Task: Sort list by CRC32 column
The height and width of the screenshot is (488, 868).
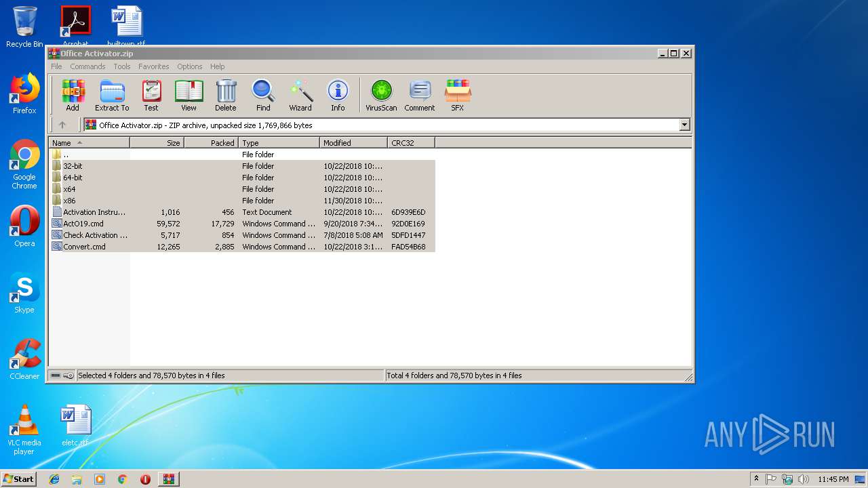Action: click(411, 142)
